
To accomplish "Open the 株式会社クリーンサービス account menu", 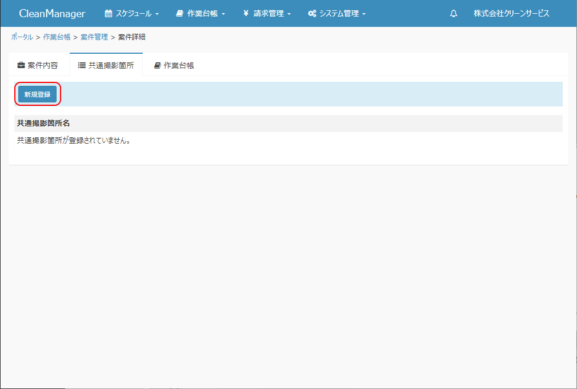I will click(x=511, y=14).
